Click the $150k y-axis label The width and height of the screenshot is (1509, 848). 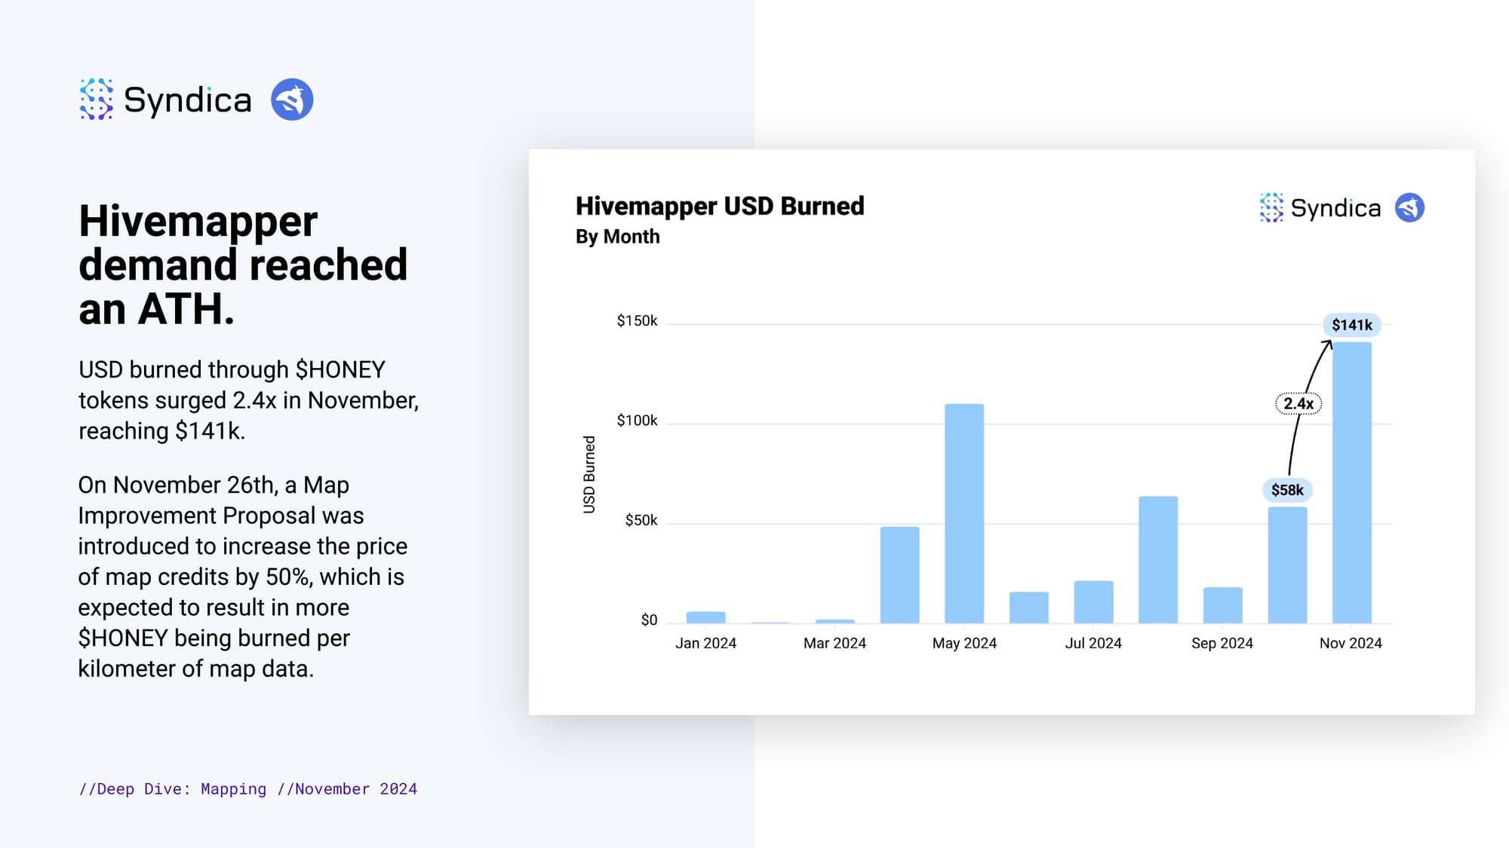click(637, 321)
